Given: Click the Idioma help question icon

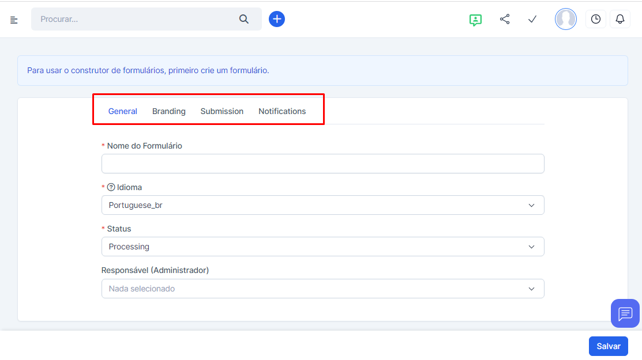Looking at the screenshot, I should [x=111, y=187].
